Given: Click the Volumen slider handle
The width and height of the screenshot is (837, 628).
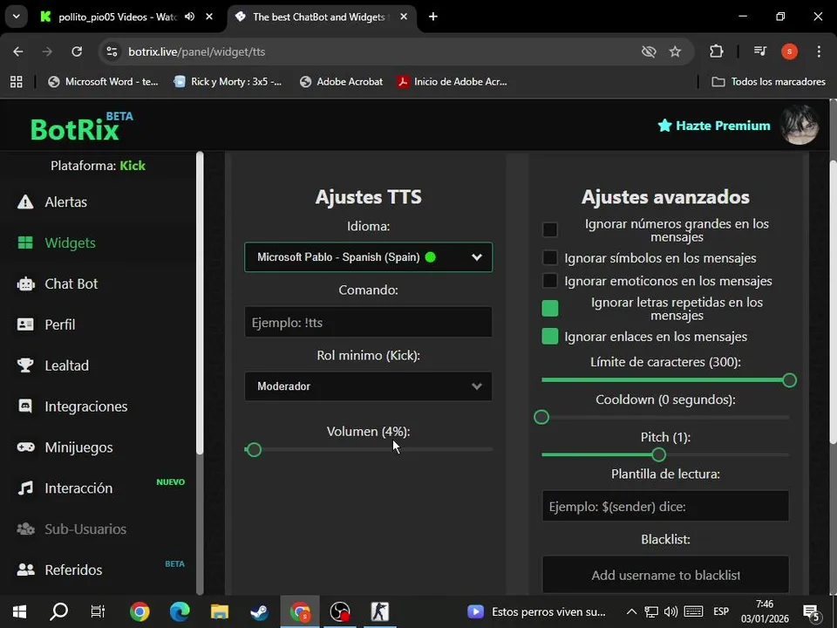Looking at the screenshot, I should [254, 450].
